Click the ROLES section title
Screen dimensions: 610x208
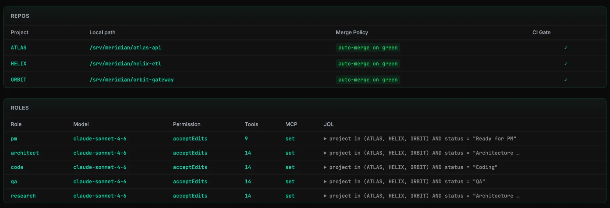tap(20, 108)
